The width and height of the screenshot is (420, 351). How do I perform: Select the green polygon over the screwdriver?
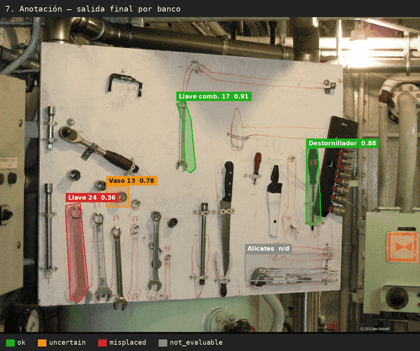pyautogui.click(x=313, y=187)
